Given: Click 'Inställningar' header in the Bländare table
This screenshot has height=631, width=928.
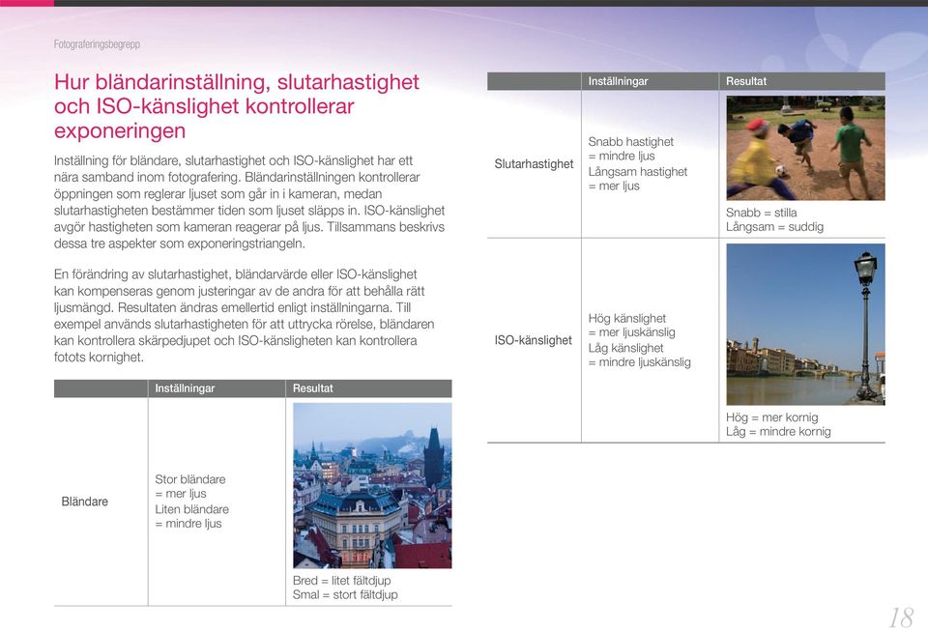Looking at the screenshot, I should point(185,388).
